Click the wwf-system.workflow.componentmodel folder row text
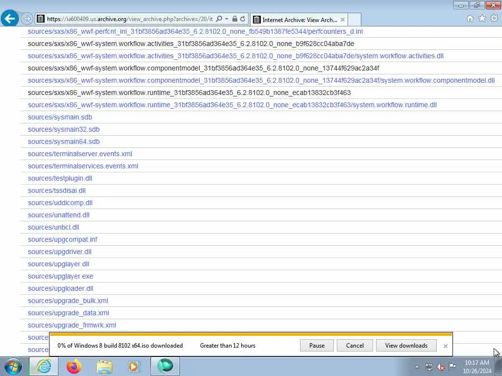502x376 pixels. click(203, 68)
